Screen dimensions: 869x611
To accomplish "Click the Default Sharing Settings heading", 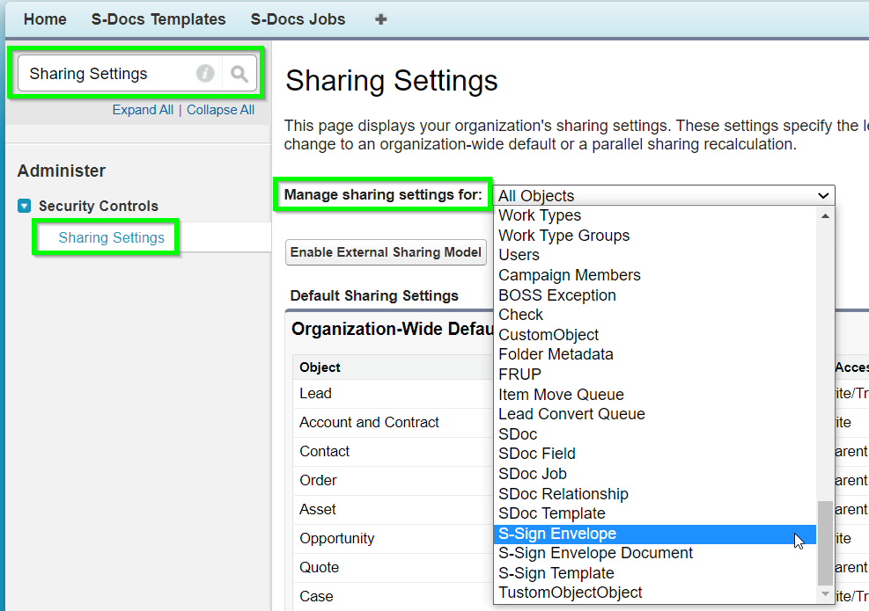I will [374, 295].
